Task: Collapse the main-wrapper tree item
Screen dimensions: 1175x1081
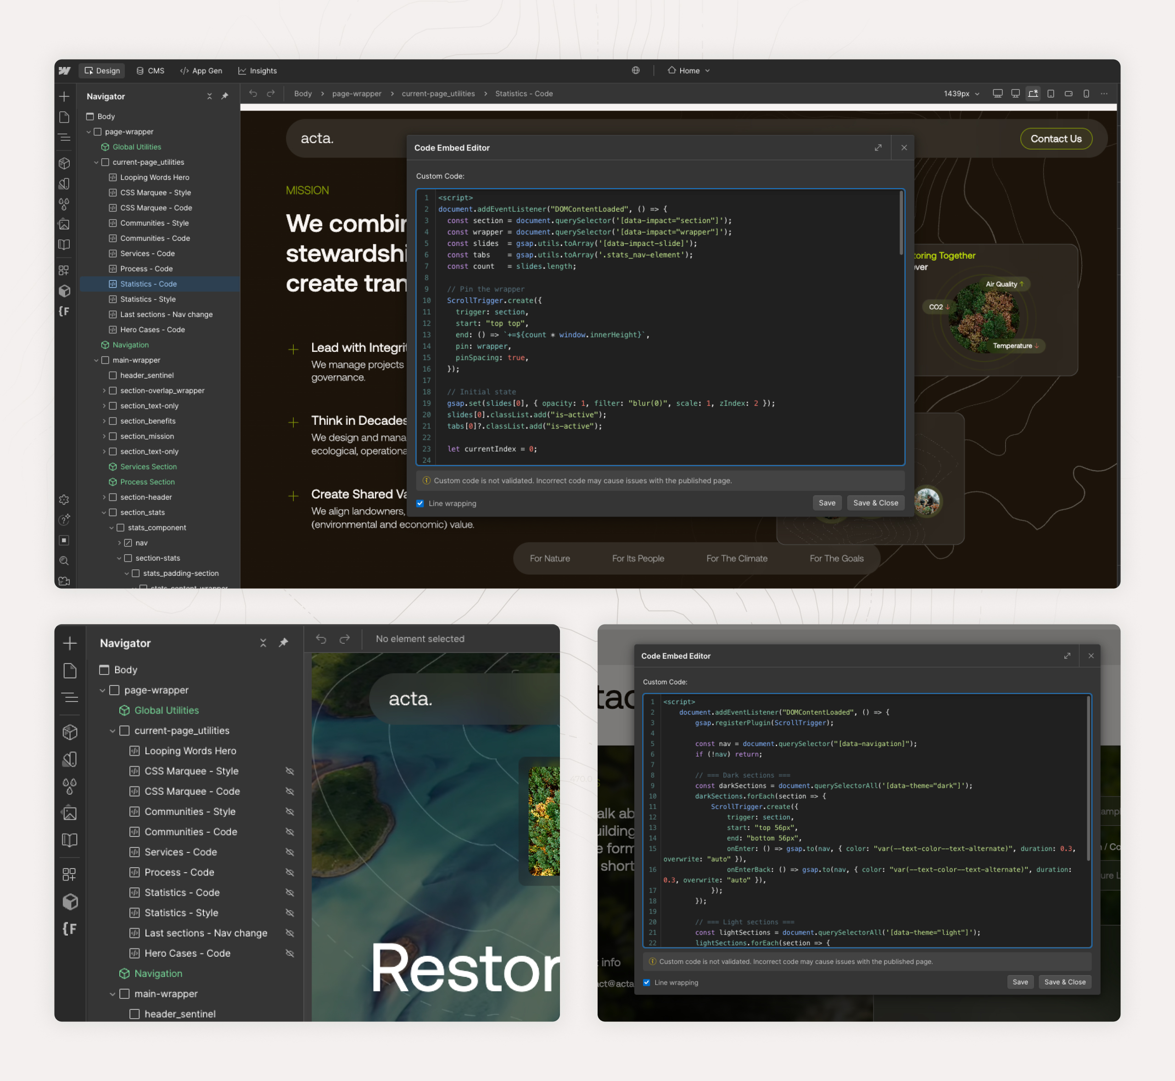Action: pos(96,360)
